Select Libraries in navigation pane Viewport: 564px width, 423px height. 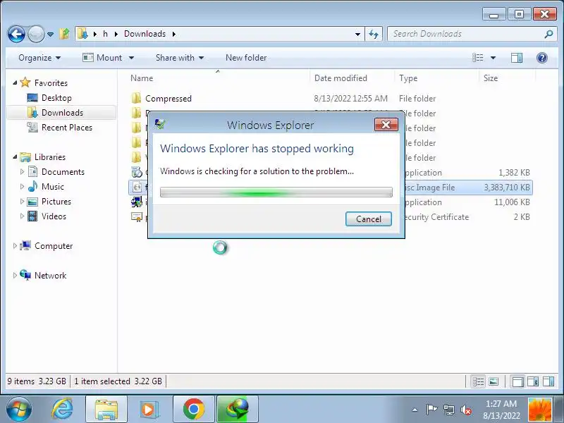[49, 157]
